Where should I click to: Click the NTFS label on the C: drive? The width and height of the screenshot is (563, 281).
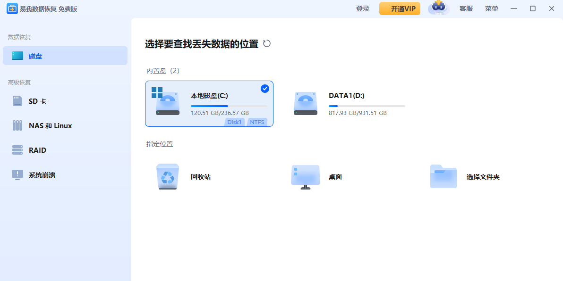(x=257, y=122)
